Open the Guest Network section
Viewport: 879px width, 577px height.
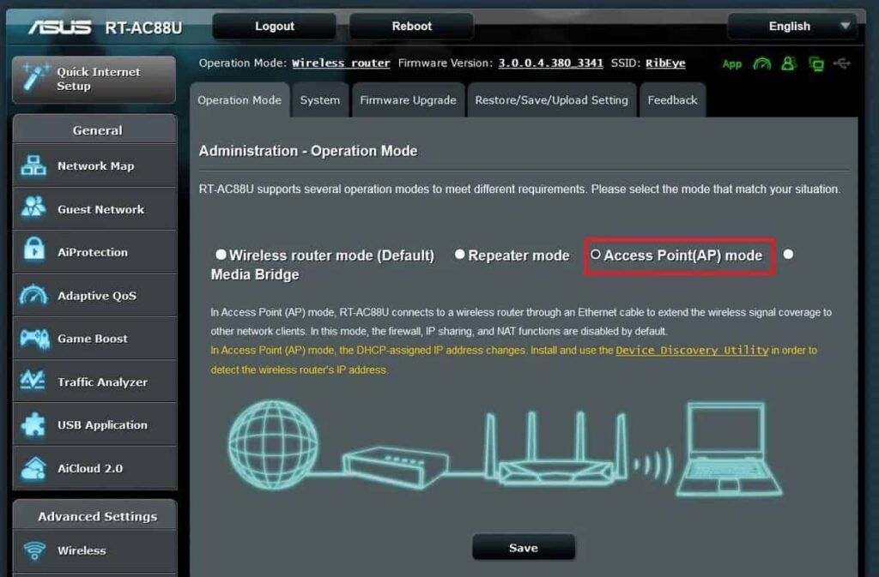[100, 209]
